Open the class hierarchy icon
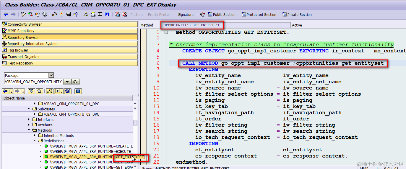406x169 pixels. click(x=86, y=14)
